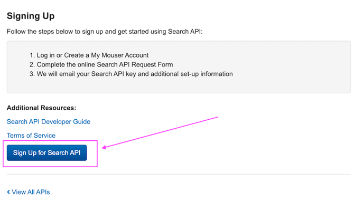Click the 'Additional Resources:' label
The width and height of the screenshot is (354, 201).
[41, 108]
